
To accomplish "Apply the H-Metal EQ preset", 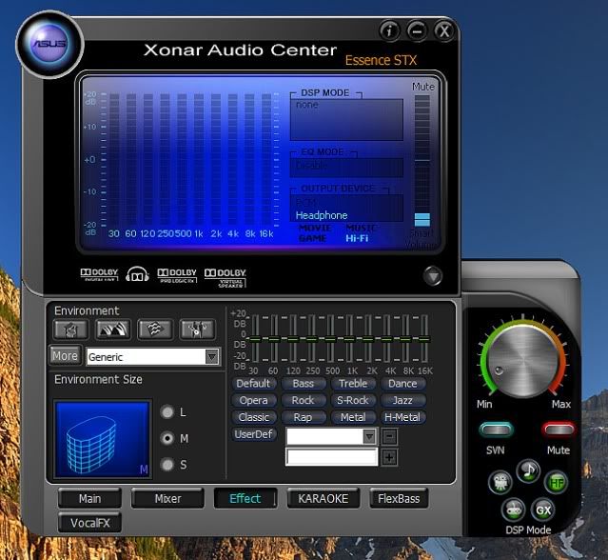I will [402, 417].
